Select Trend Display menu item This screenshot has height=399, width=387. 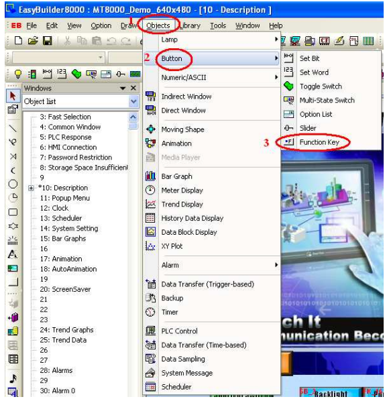point(212,204)
